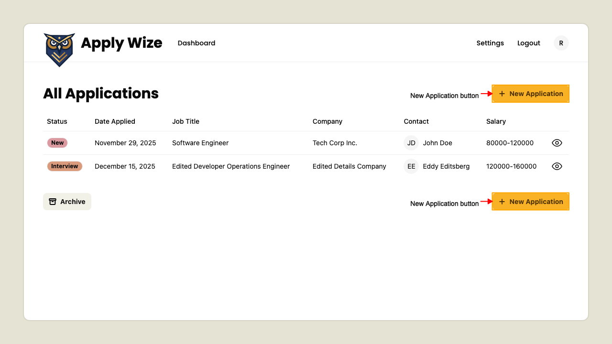Viewport: 612px width, 344px height.
Task: Select the Interview status badge
Action: (65, 166)
